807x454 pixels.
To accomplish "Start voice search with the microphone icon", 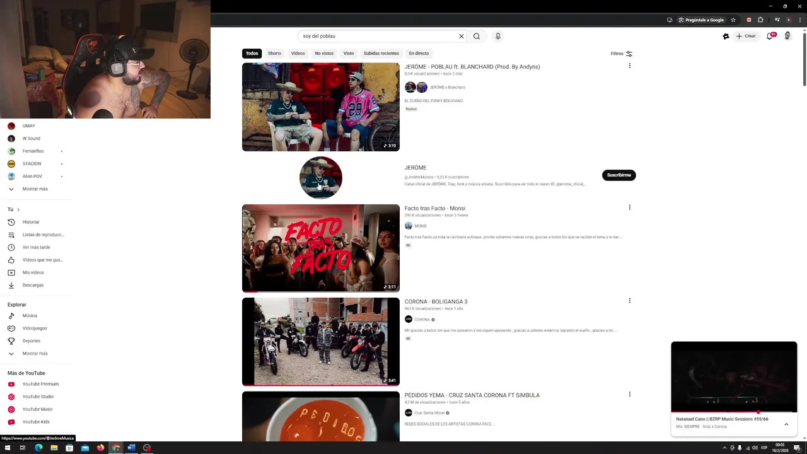I will pyautogui.click(x=497, y=36).
